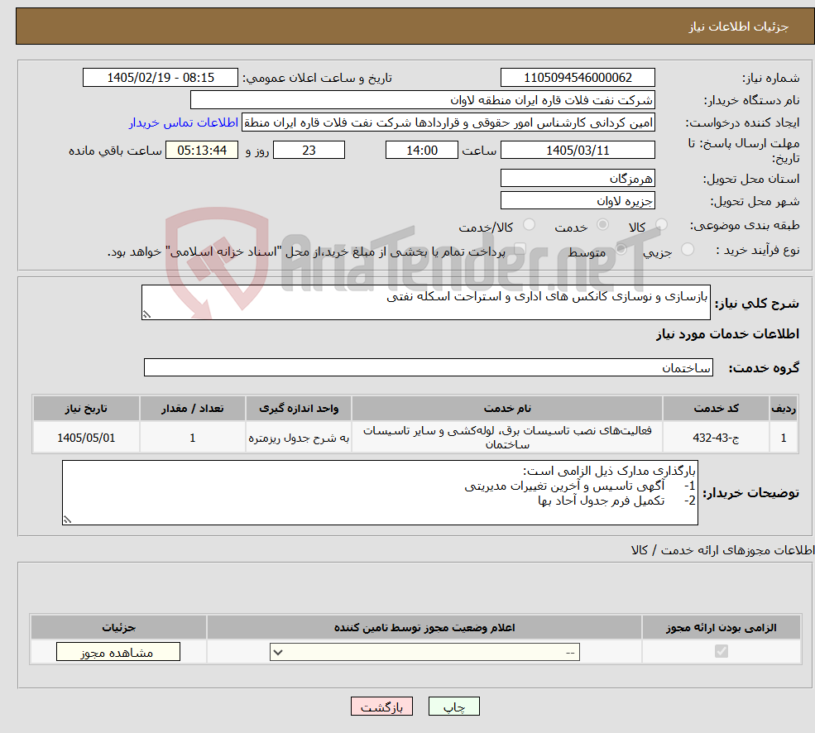Select the خدمت radio button
815x733 pixels.
602,224
